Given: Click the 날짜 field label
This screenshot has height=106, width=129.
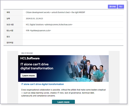Looking at the screenshot, I should [8, 18].
